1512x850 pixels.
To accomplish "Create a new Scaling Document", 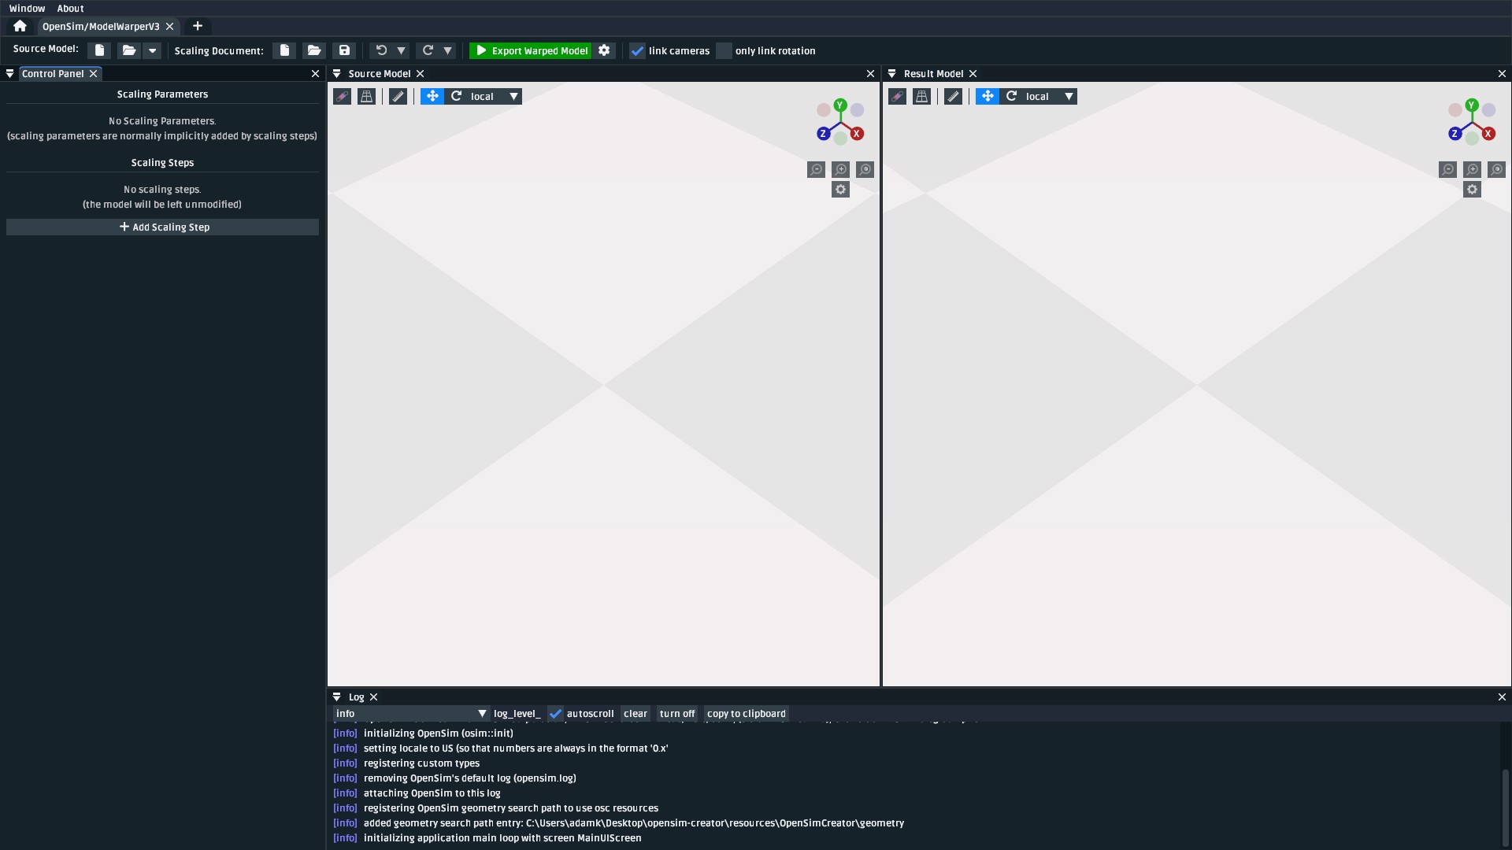I will [x=284, y=50].
